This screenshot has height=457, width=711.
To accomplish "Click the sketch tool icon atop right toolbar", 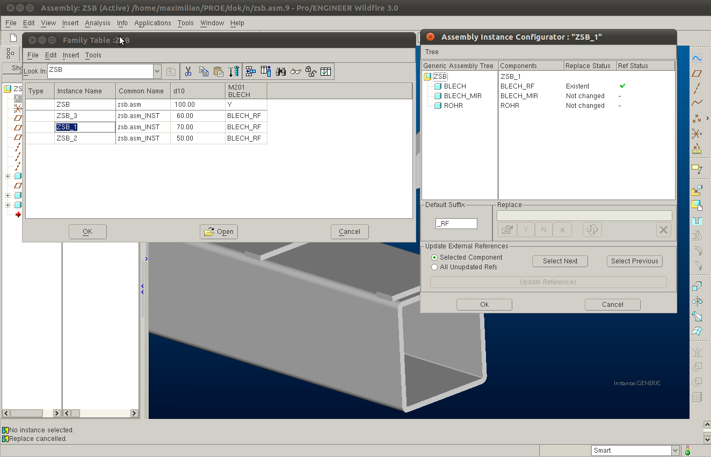I will (697, 58).
